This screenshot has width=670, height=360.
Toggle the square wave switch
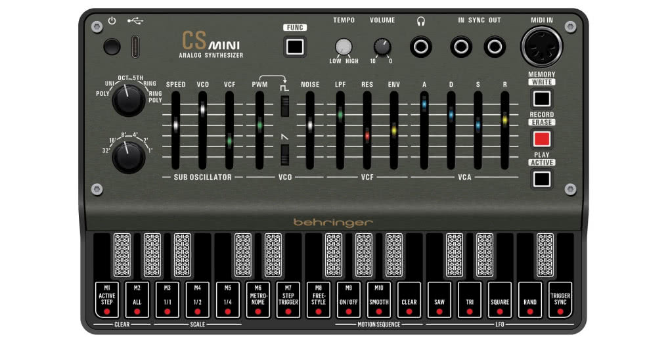(x=284, y=106)
